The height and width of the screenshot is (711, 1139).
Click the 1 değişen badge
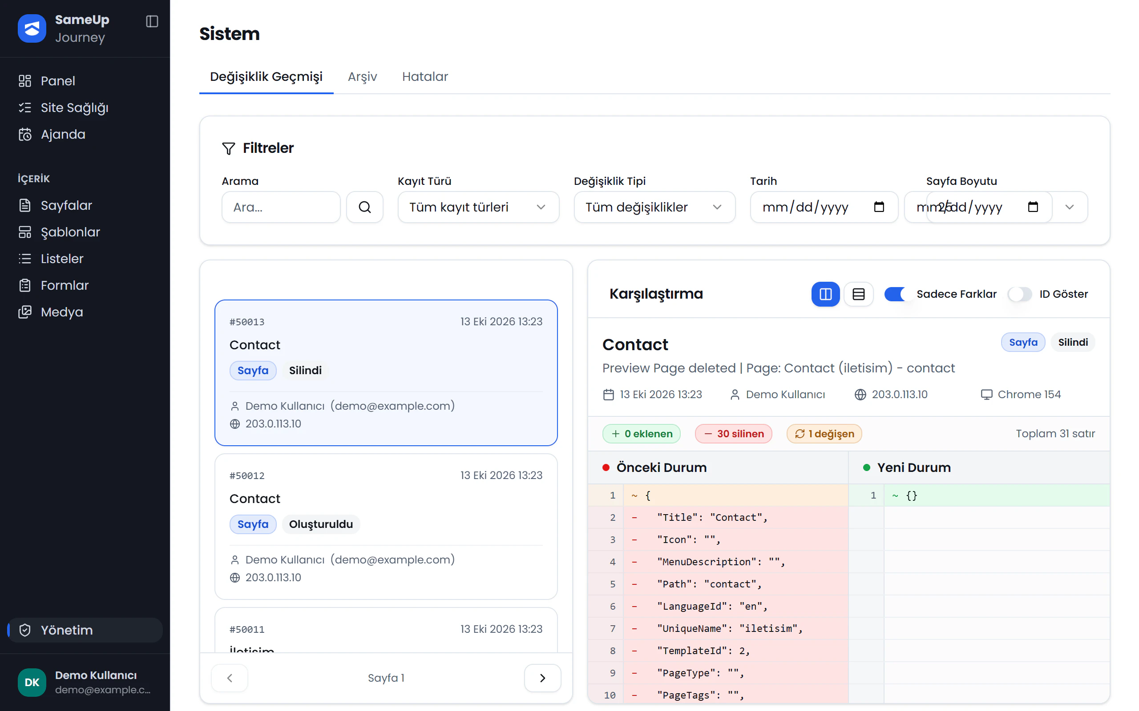[824, 434]
